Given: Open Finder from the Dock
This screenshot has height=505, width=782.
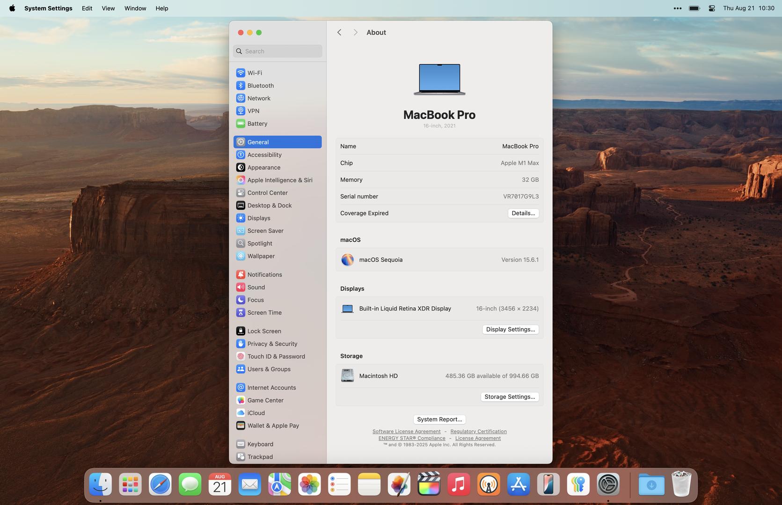Looking at the screenshot, I should point(100,484).
